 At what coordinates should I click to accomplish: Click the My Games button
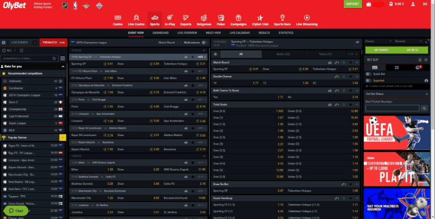tap(381, 50)
